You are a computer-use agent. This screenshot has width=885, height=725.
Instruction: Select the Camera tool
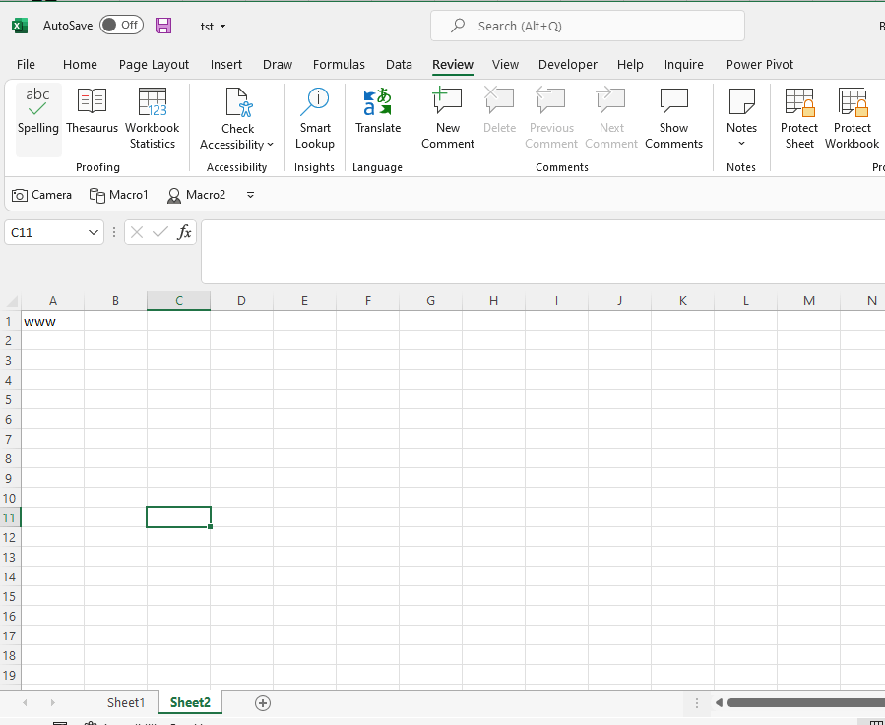tap(41, 195)
